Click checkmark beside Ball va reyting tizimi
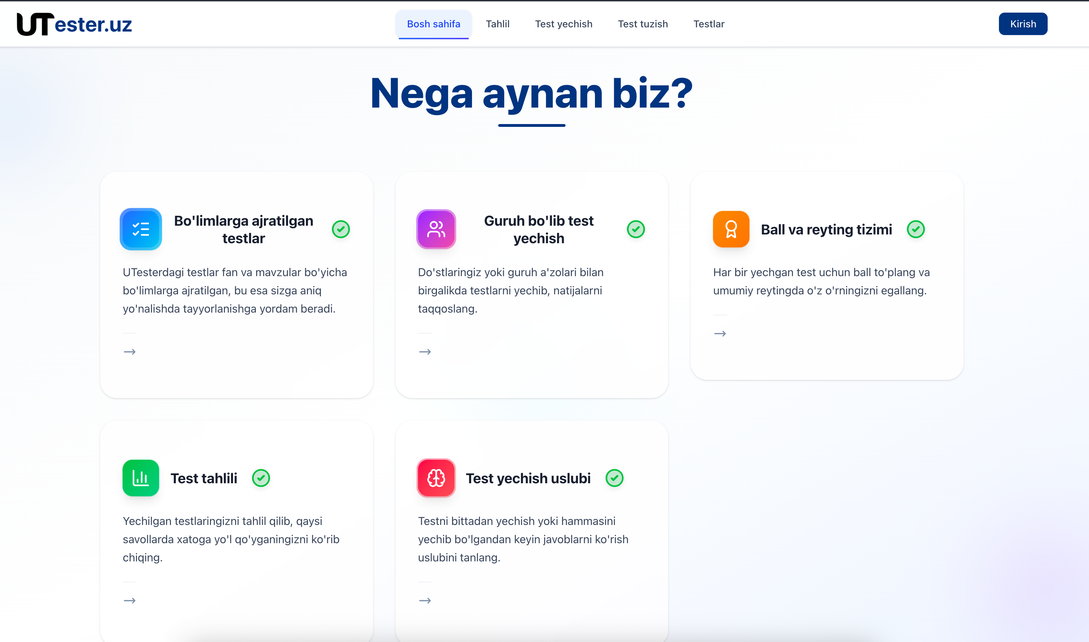The image size is (1089, 642). (x=916, y=229)
